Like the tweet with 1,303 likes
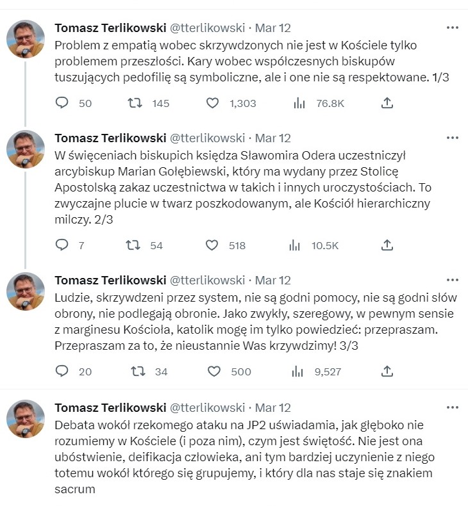Screen dimensions: 468x506 tap(213, 103)
